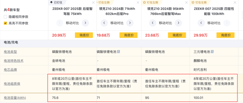Click the 95 battery capacity value
Screen dimensions: 243x103
point(147,98)
